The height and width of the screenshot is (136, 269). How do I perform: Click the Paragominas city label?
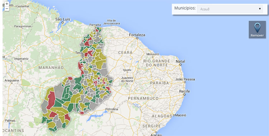tap(23, 26)
